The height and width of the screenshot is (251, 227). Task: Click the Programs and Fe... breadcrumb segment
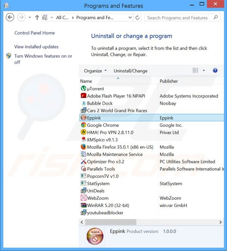95,17
